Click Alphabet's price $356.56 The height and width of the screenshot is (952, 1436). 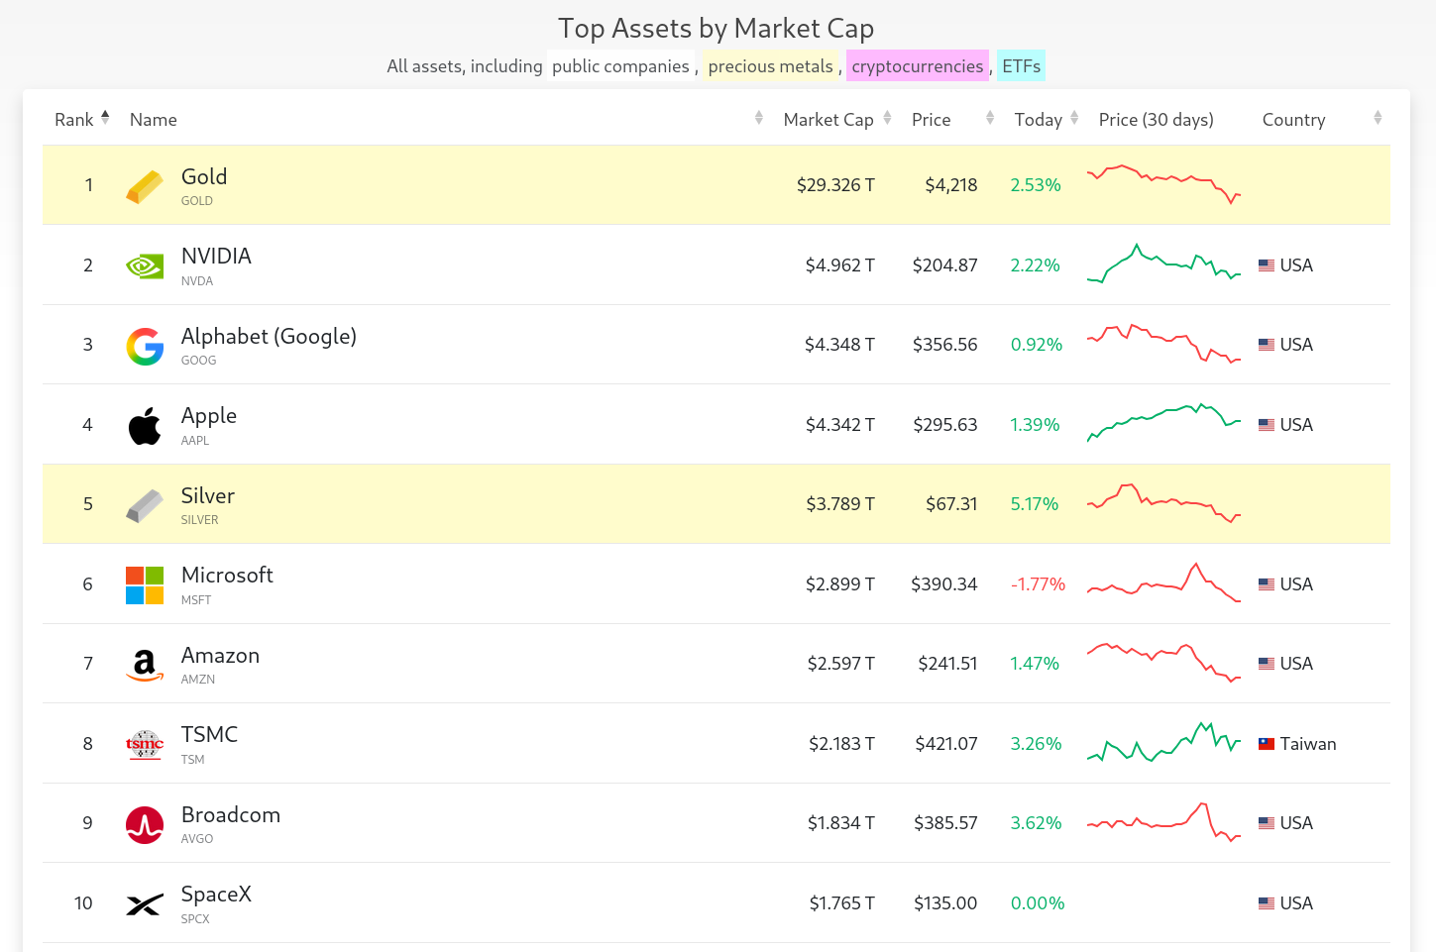(x=945, y=345)
